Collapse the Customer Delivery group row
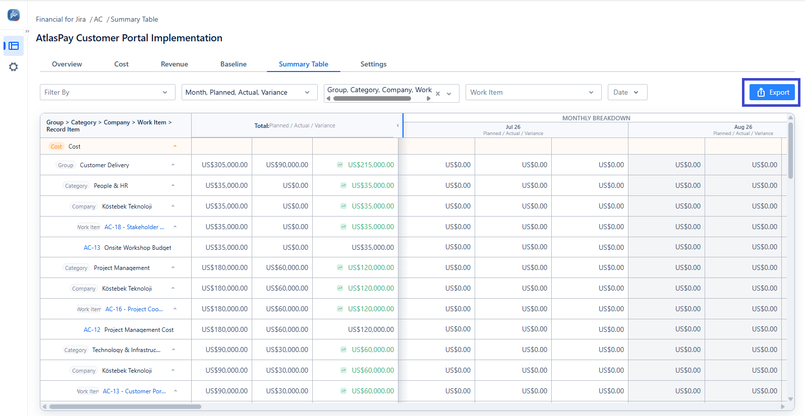Screen dimensions: 805x416 click(x=173, y=165)
